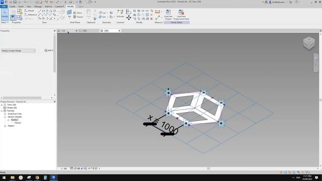The width and height of the screenshot is (322, 181).
Task: Open the View ribbon tab
Action: [x=29, y=7]
